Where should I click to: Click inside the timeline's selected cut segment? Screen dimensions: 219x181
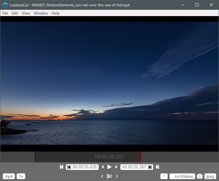pyautogui.click(x=63, y=157)
